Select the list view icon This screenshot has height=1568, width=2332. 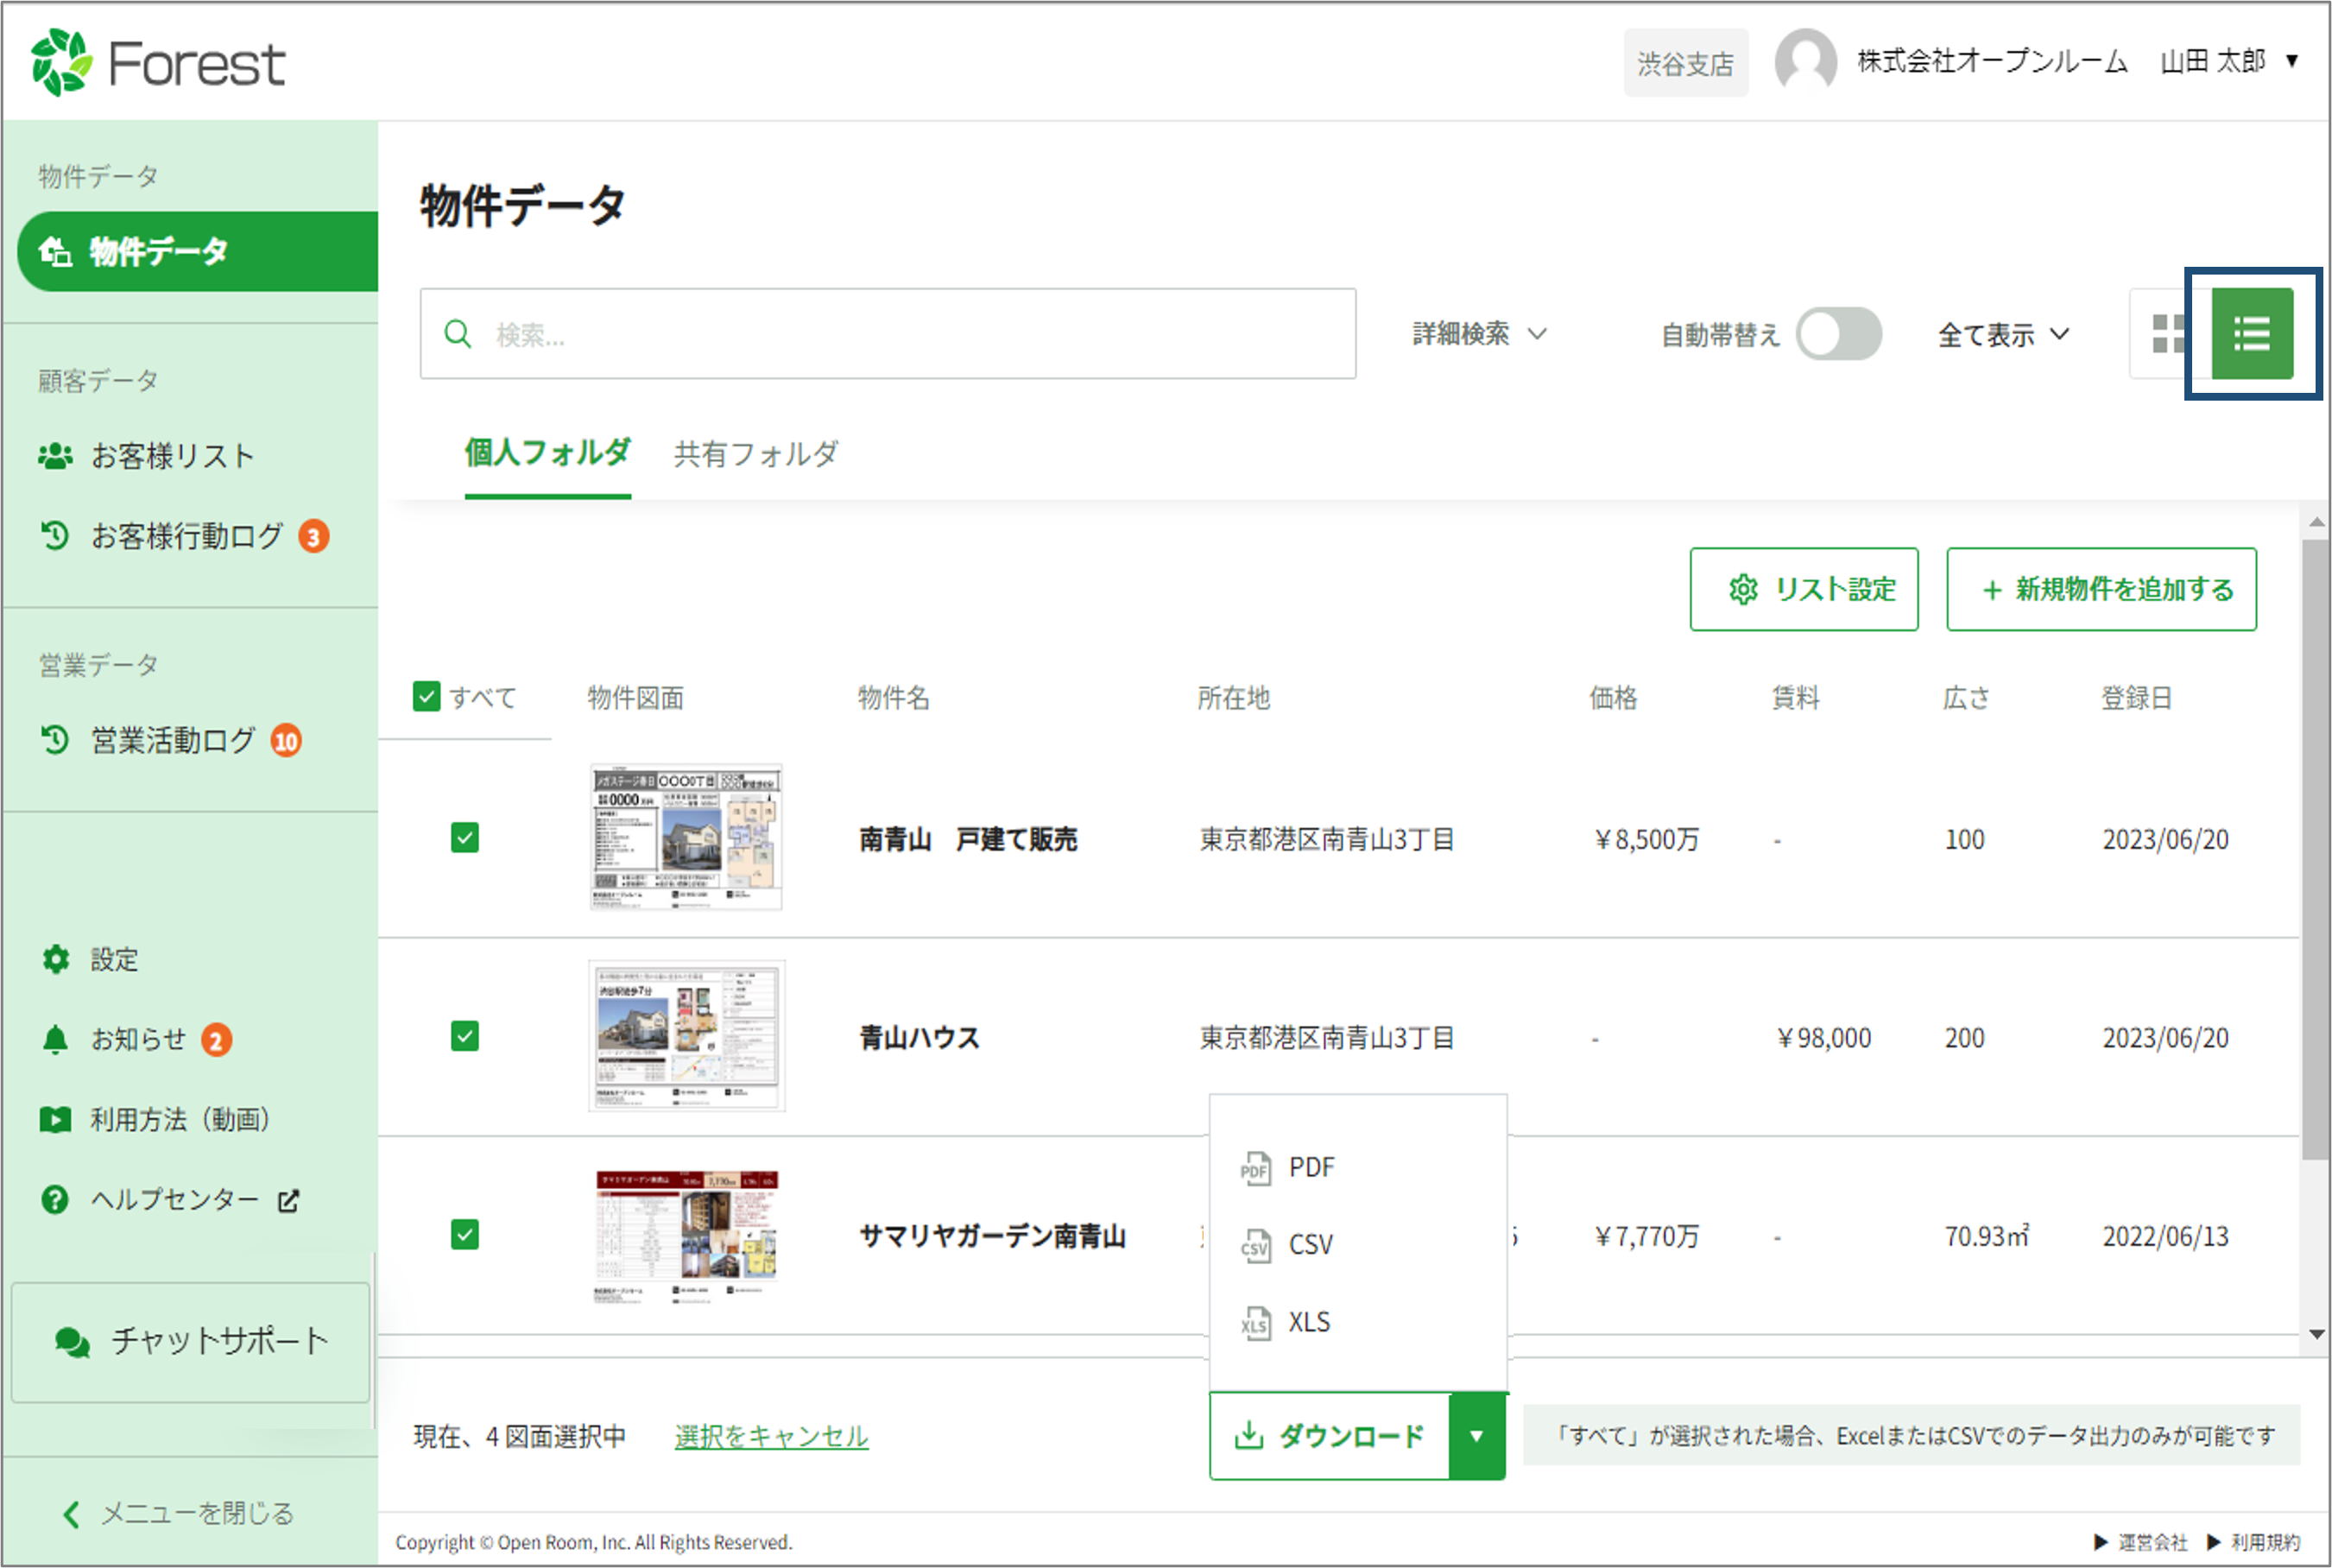tap(2251, 334)
